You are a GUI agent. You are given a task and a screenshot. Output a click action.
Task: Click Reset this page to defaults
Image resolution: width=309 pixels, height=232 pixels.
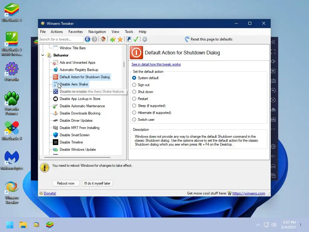[x=209, y=39]
